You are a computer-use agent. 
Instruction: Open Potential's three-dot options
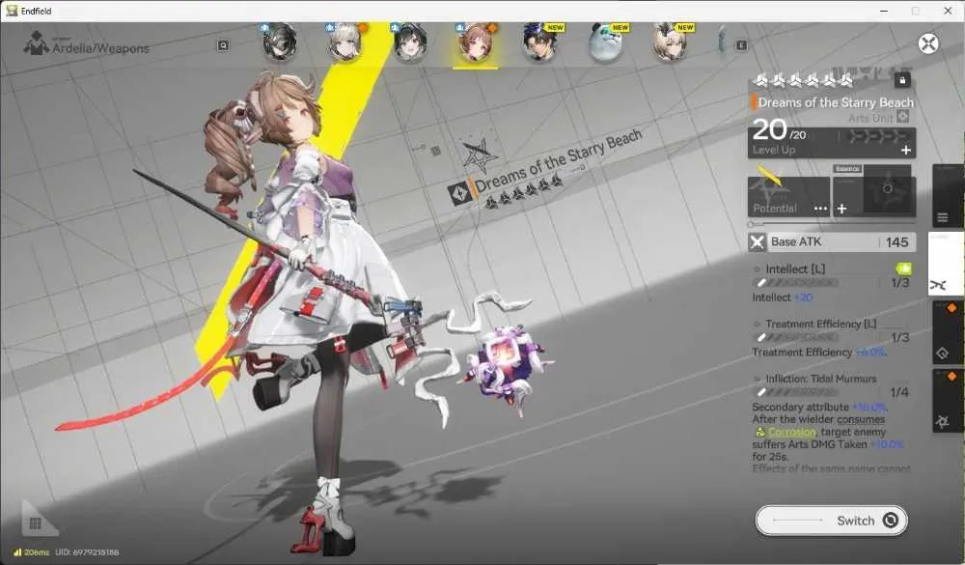(x=820, y=209)
